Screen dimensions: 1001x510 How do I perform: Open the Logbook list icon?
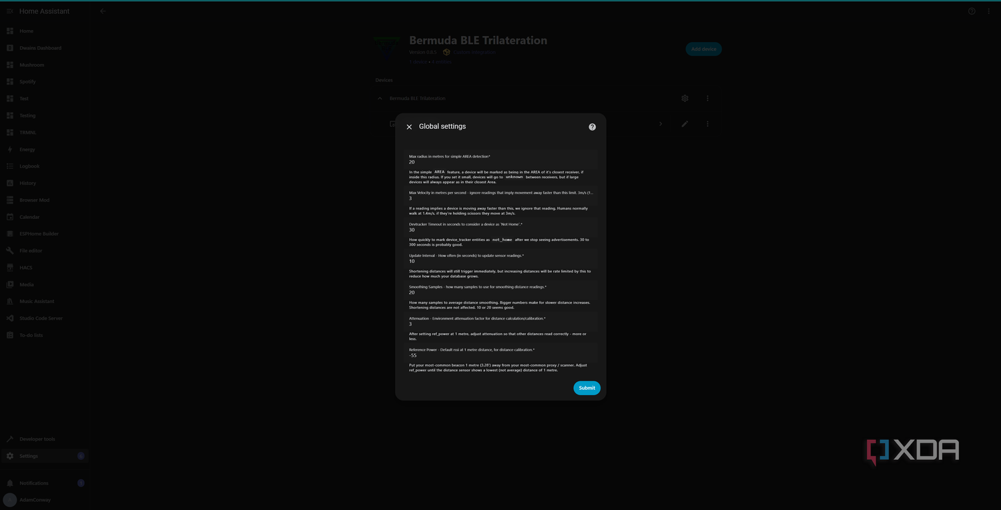point(10,166)
